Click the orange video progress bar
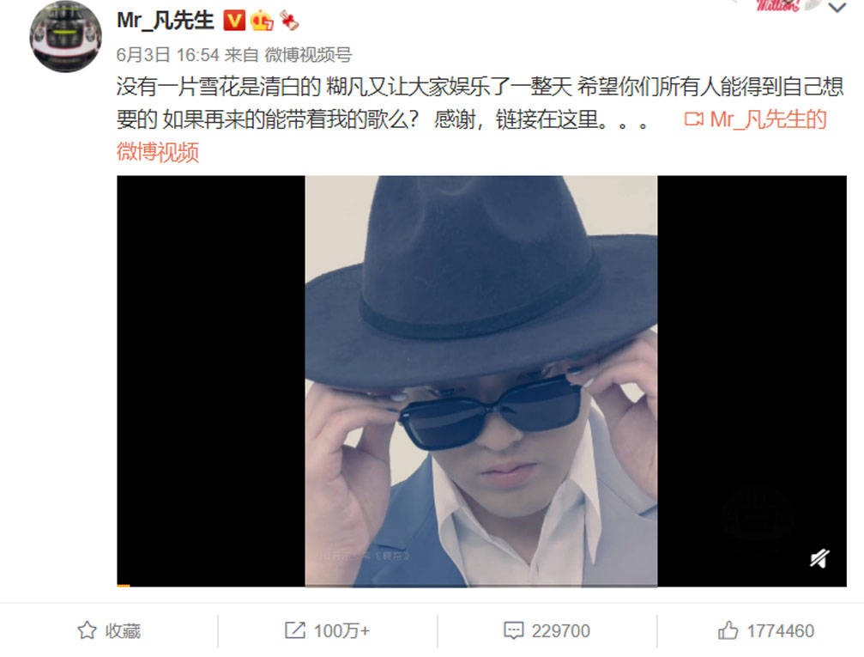 click(x=124, y=585)
